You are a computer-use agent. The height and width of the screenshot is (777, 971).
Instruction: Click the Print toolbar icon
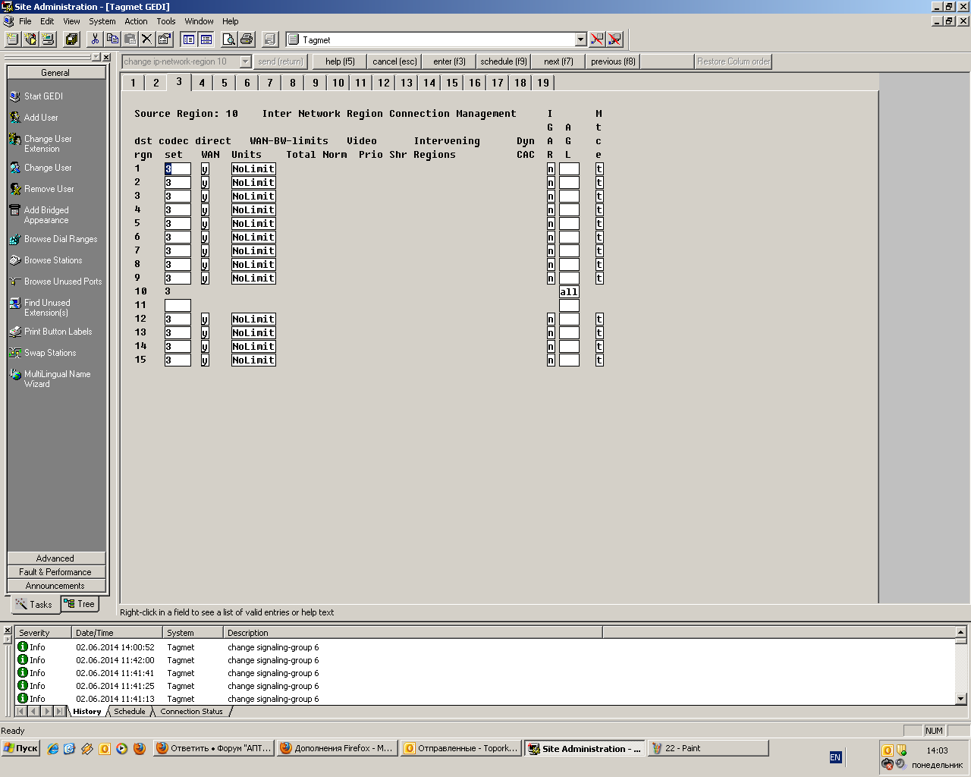(246, 39)
